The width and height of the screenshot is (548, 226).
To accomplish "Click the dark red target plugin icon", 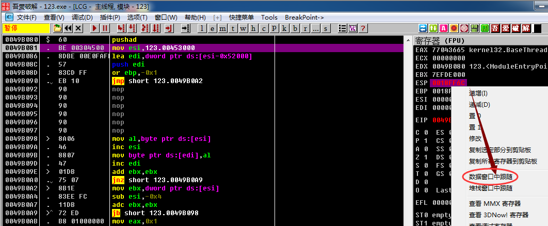I will click(464, 28).
